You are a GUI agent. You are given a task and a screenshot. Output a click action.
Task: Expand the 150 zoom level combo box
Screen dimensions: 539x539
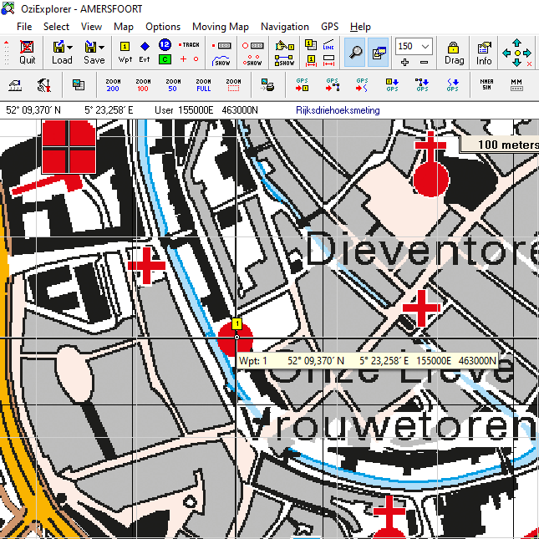425,46
